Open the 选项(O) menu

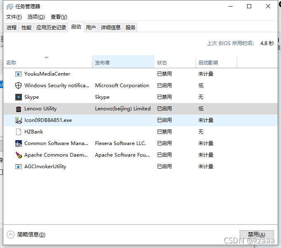point(36,17)
